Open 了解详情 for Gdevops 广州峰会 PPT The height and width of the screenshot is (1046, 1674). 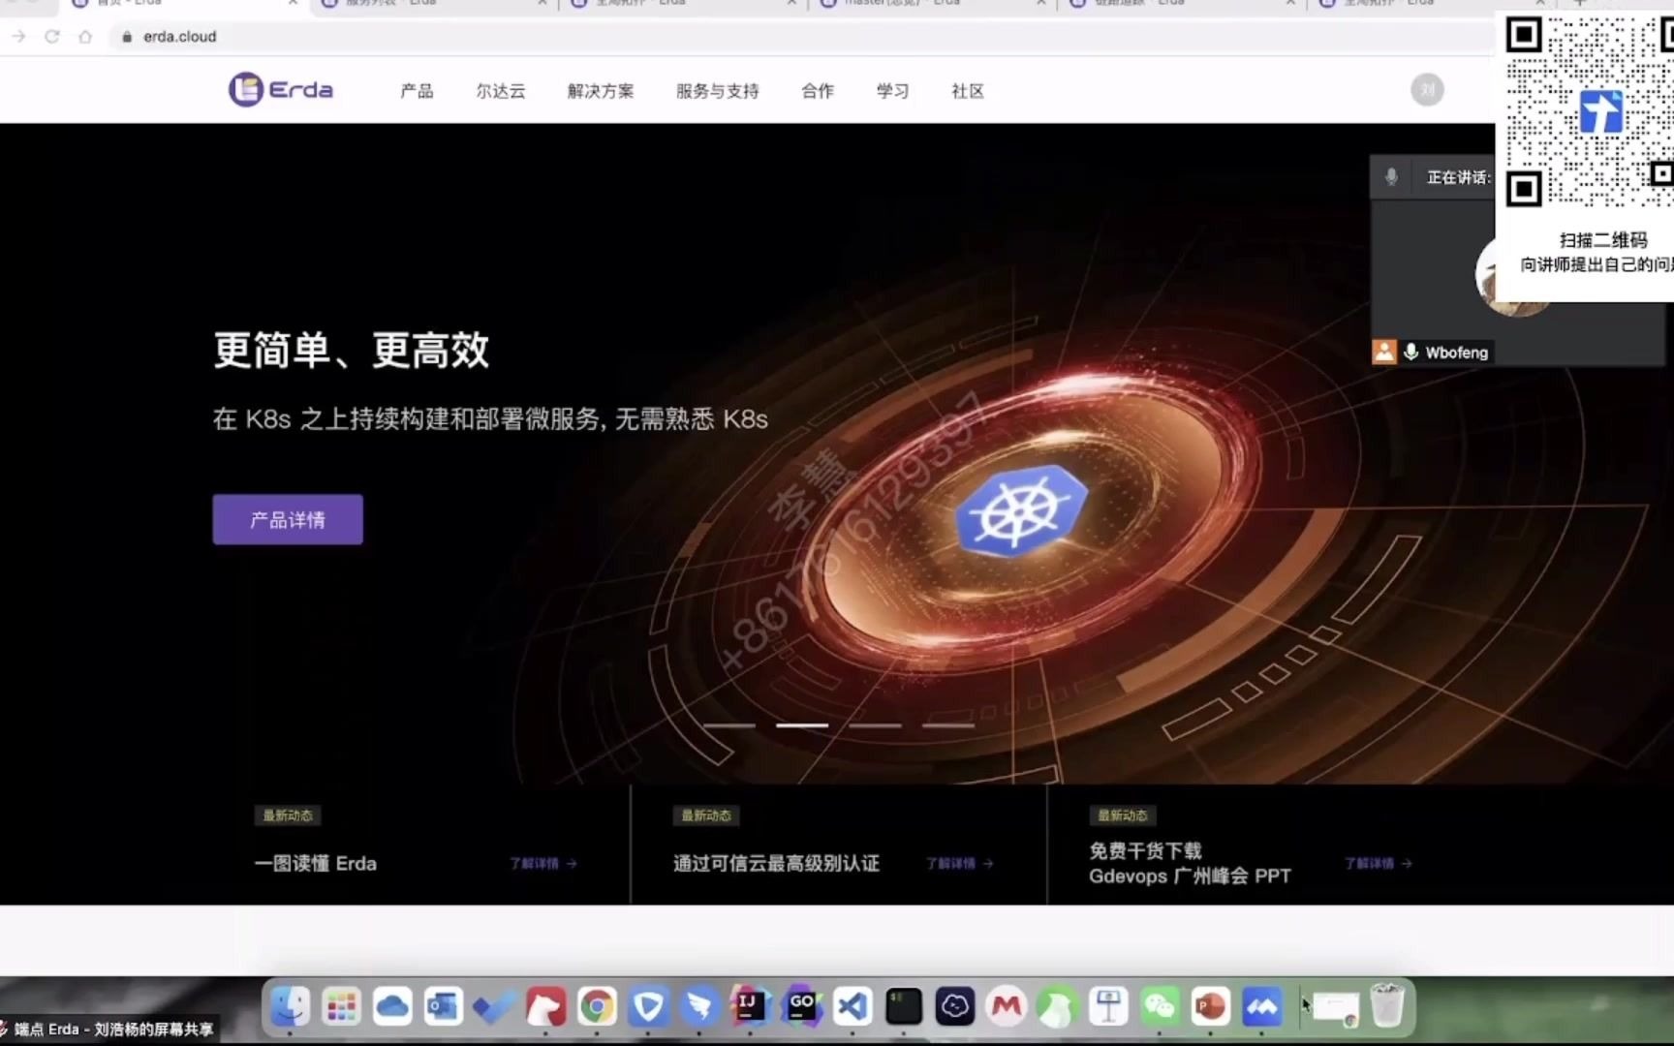[x=1379, y=863]
